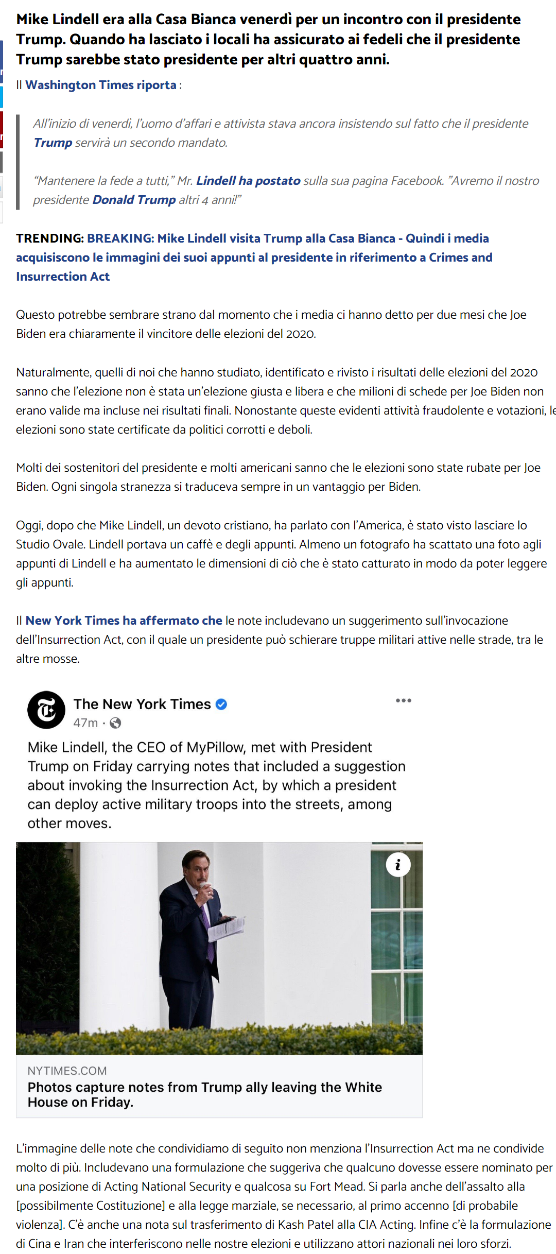Follow the italic Trump link in the quote

coord(53,143)
